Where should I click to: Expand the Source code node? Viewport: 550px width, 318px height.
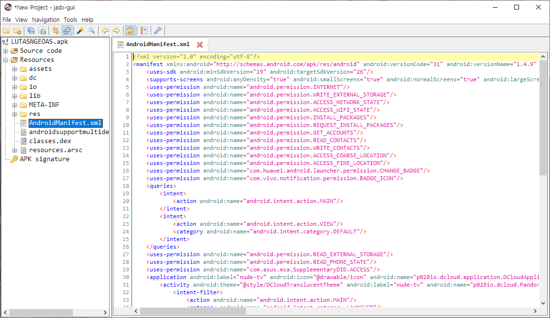(6, 51)
